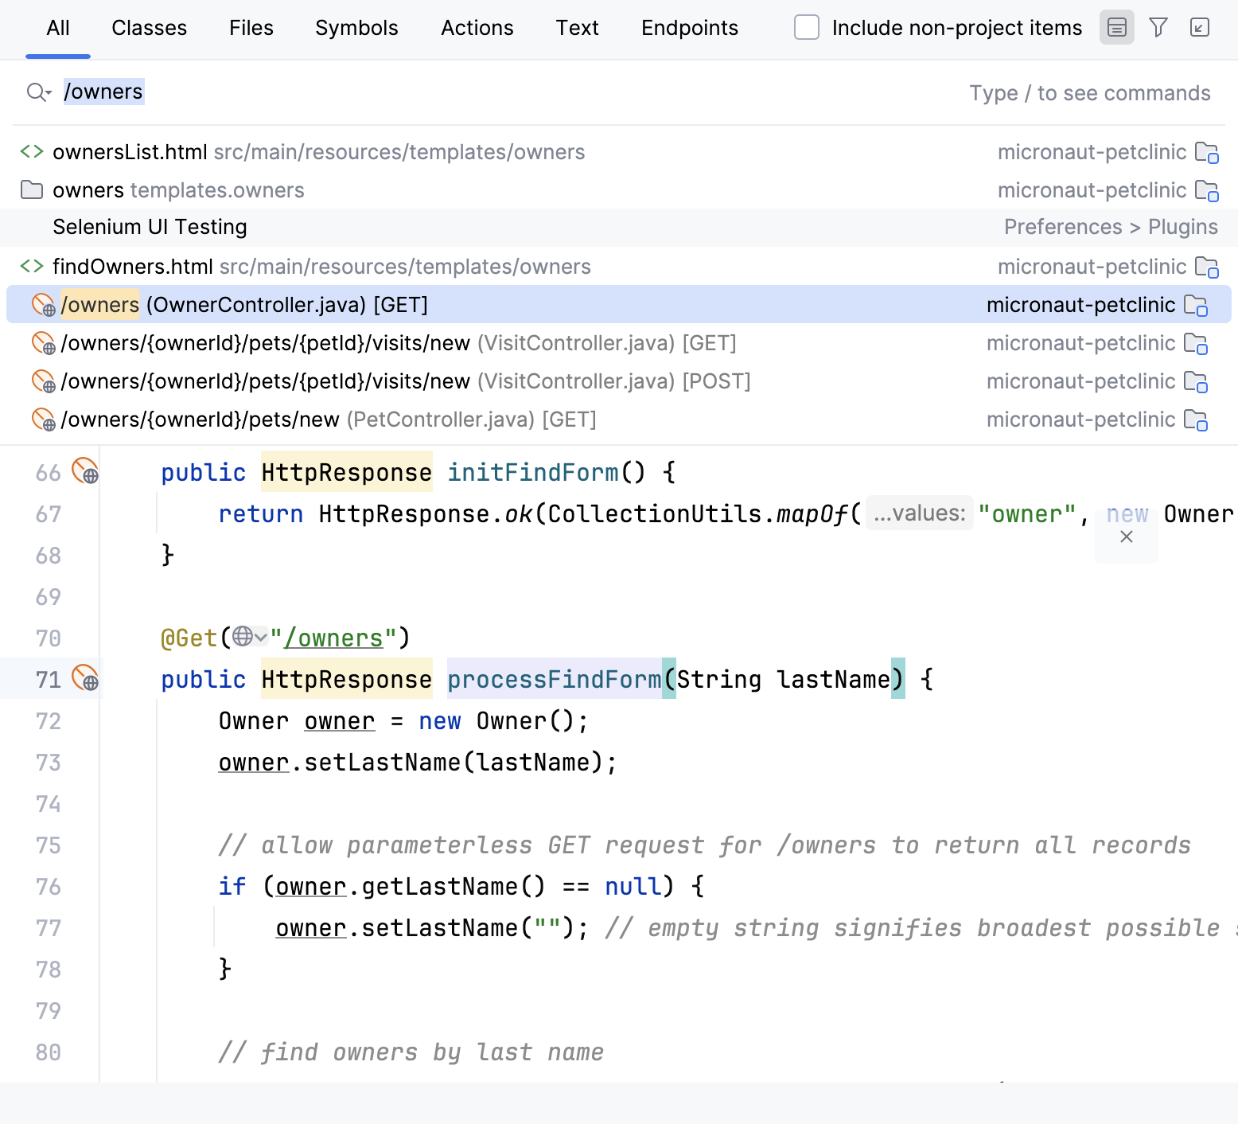The image size is (1238, 1124).
Task: Expand the globe chevron next to @Get annotation
Action: tap(260, 637)
